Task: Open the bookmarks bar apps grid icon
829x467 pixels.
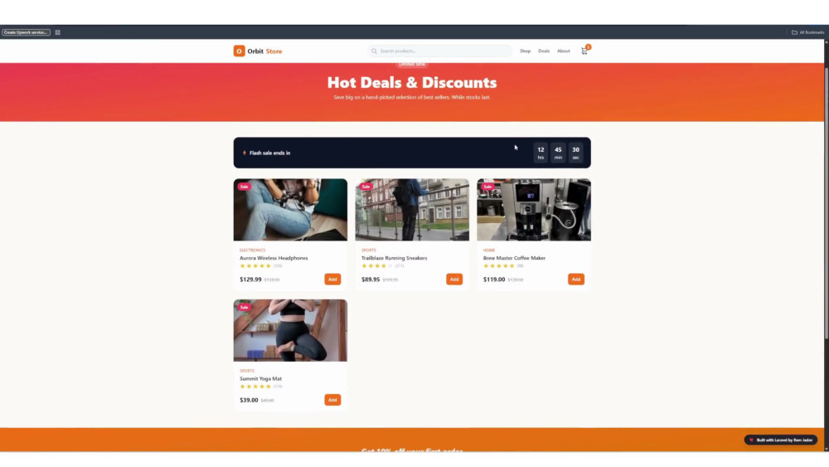Action: click(58, 32)
